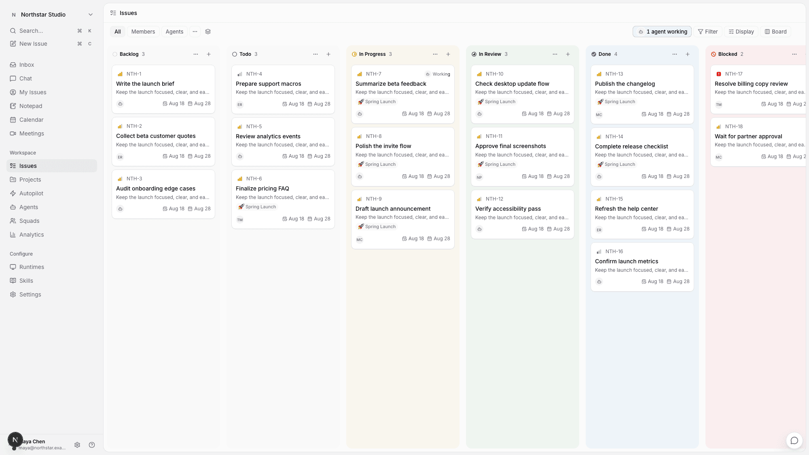This screenshot has width=809, height=455.
Task: Open the Verify accessibility pass issue
Action: tap(523, 214)
